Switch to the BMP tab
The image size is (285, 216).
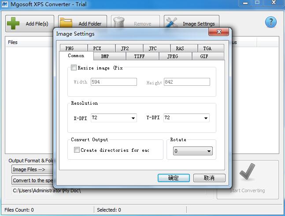tap(110, 56)
